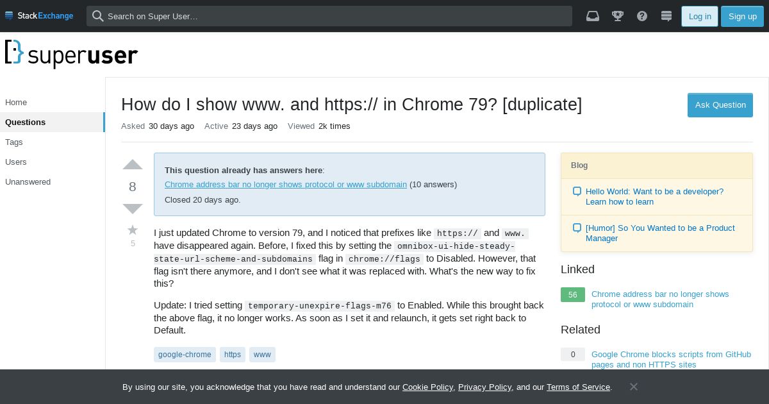Open Users in the sidebar
Image resolution: width=769 pixels, height=404 pixels.
click(53, 162)
